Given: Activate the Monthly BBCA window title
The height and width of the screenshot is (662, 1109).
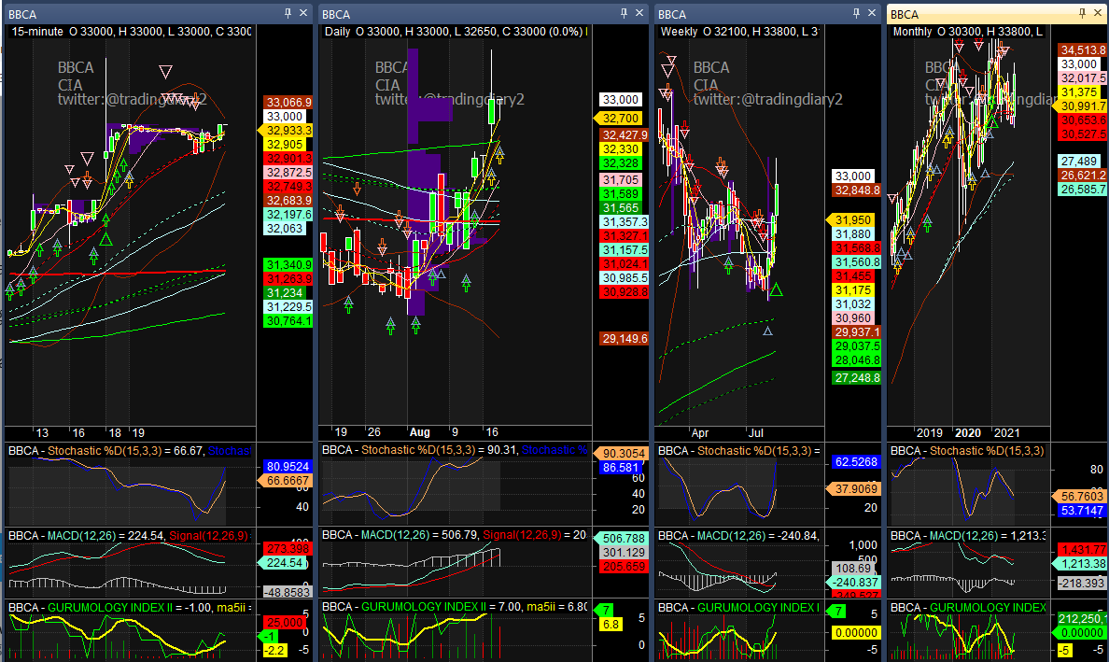Looking at the screenshot, I should 905,14.
